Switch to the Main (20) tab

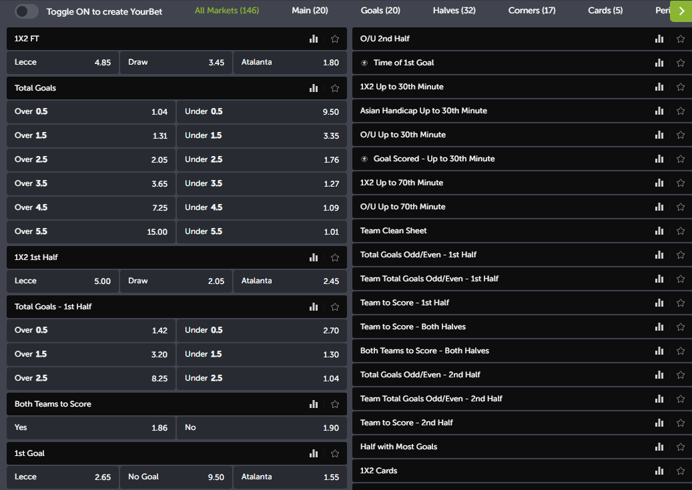[310, 11]
